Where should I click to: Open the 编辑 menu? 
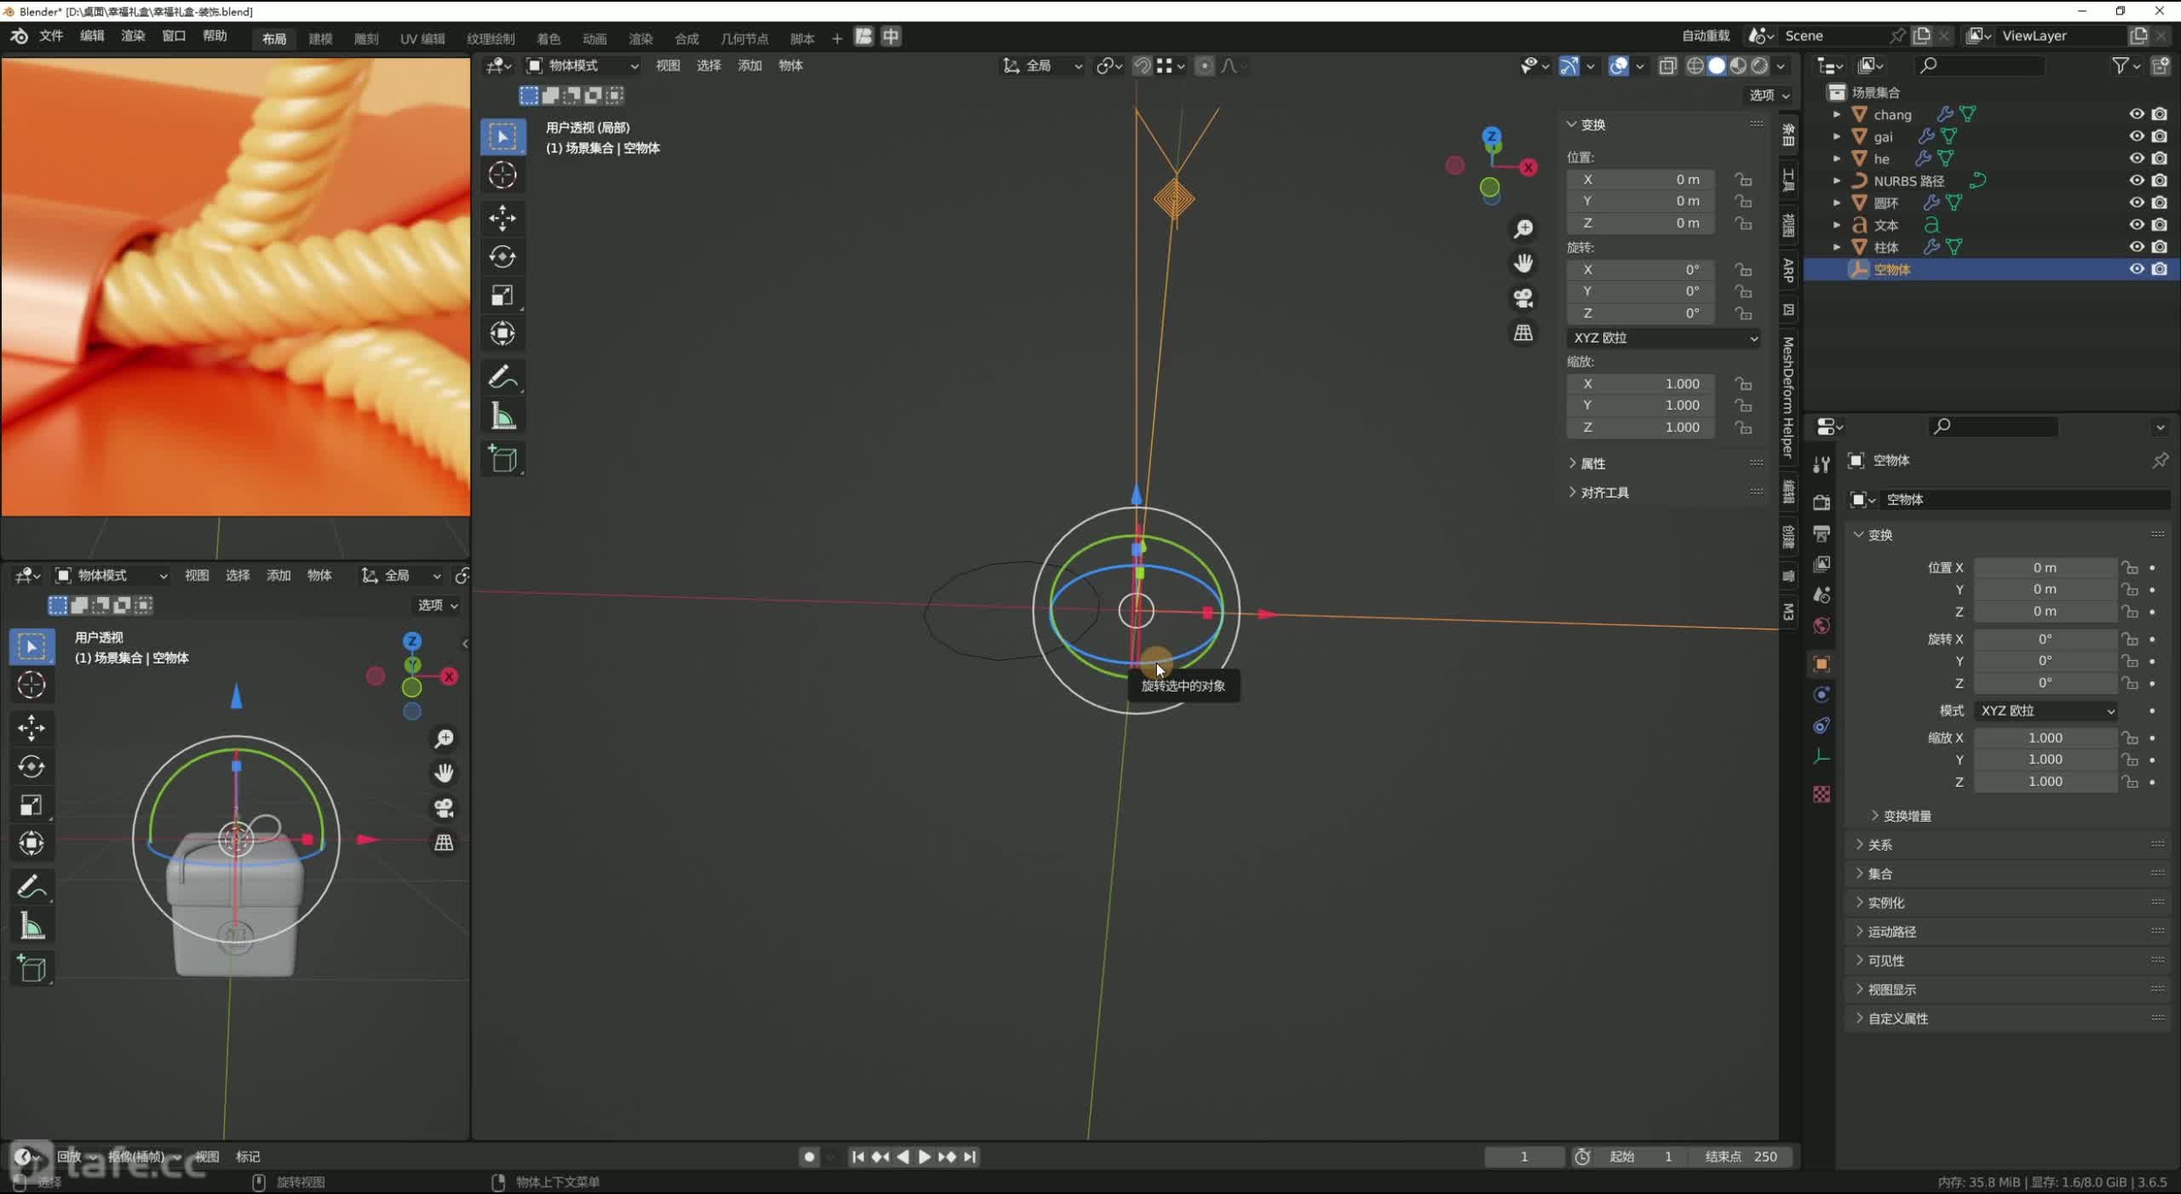[x=92, y=36]
